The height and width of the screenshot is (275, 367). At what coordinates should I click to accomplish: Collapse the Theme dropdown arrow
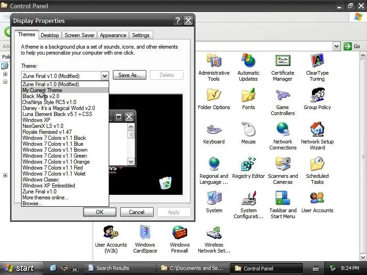point(105,76)
